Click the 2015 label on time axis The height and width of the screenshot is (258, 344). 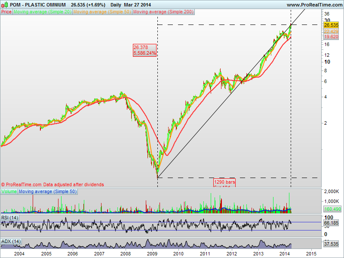click(311, 254)
